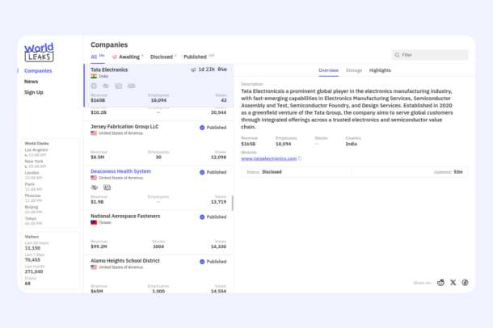
Task: Open the Highlights tab
Action: pyautogui.click(x=380, y=70)
